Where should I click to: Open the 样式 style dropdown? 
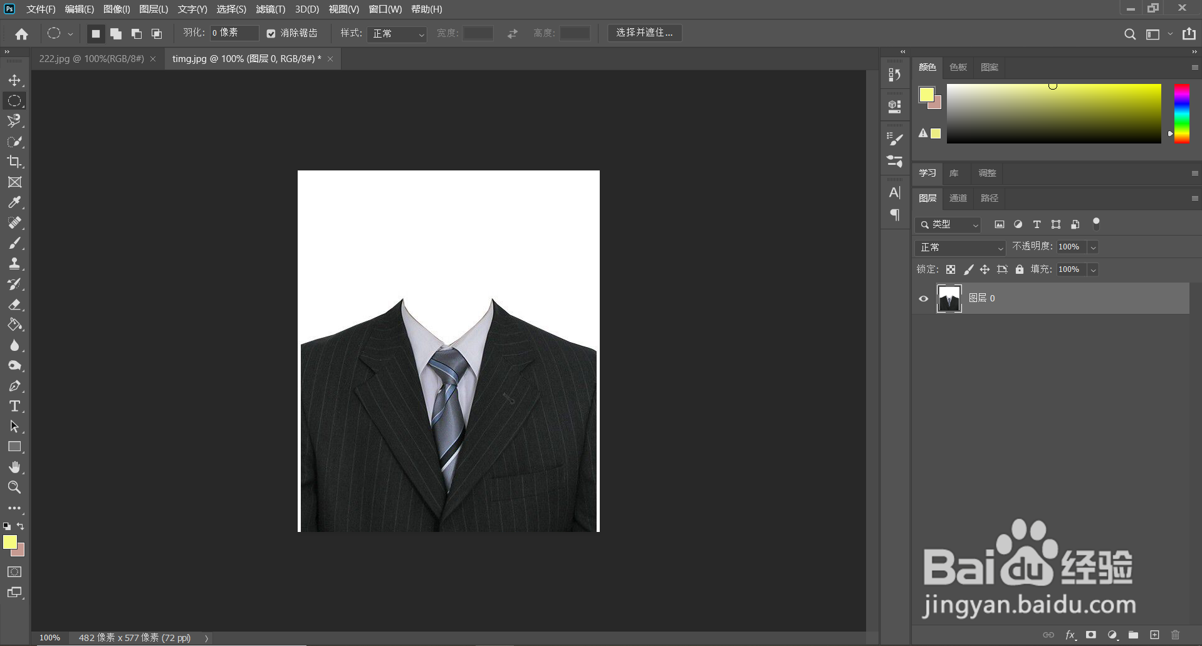click(x=397, y=33)
